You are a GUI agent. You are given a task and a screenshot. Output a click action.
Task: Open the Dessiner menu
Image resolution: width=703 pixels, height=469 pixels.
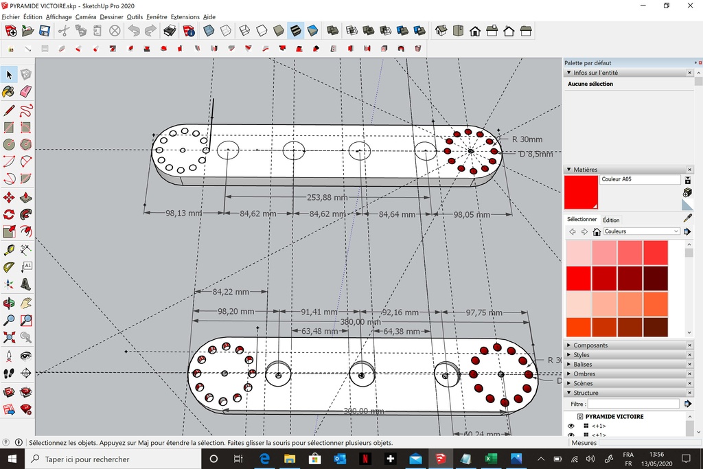pyautogui.click(x=112, y=17)
